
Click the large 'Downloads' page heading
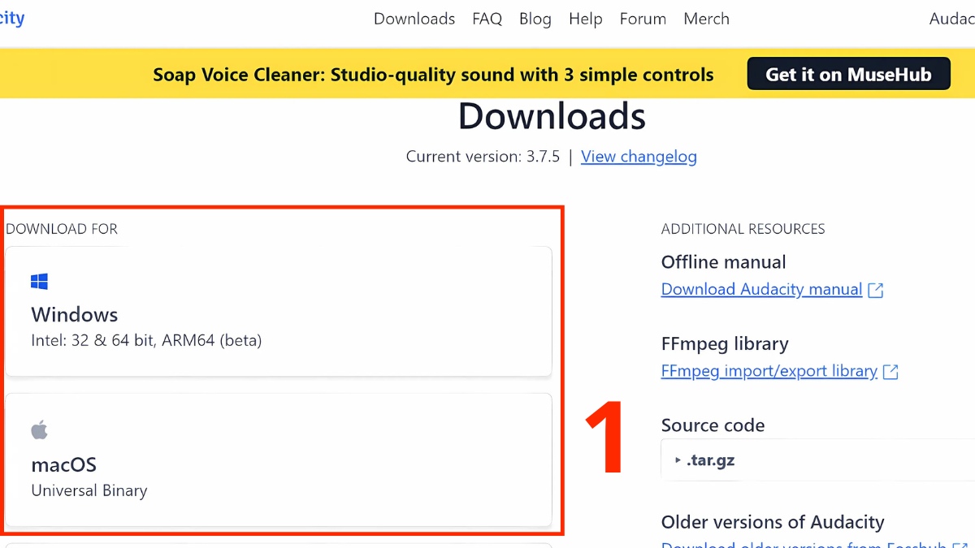point(552,116)
